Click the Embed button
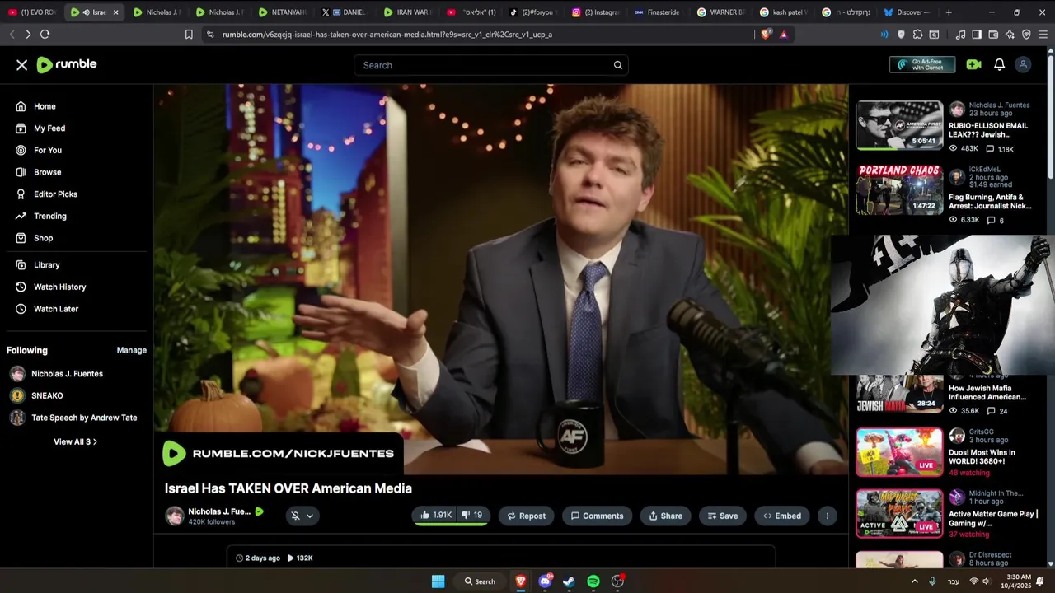Image resolution: width=1055 pixels, height=593 pixels. (x=781, y=516)
